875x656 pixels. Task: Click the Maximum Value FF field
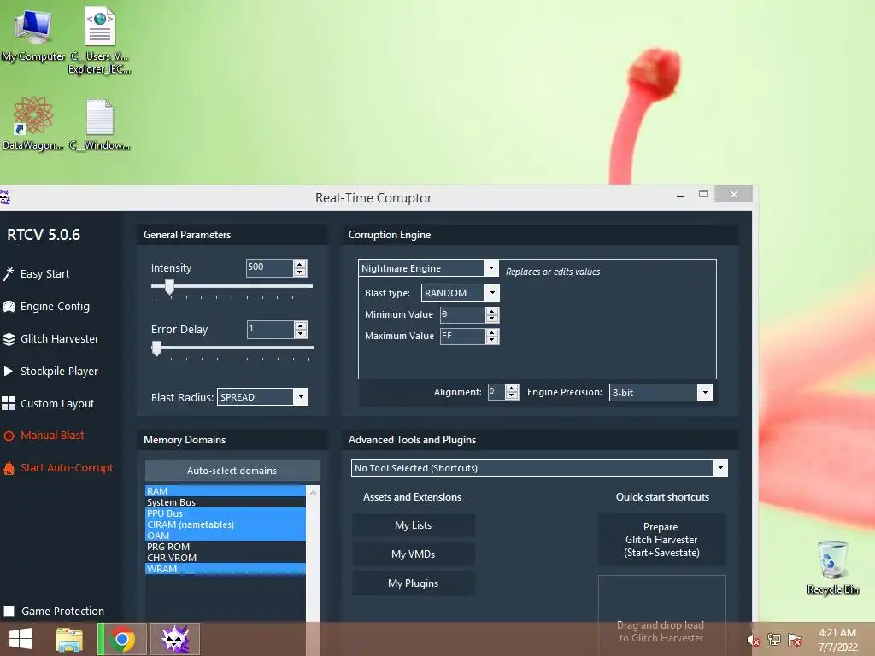462,336
